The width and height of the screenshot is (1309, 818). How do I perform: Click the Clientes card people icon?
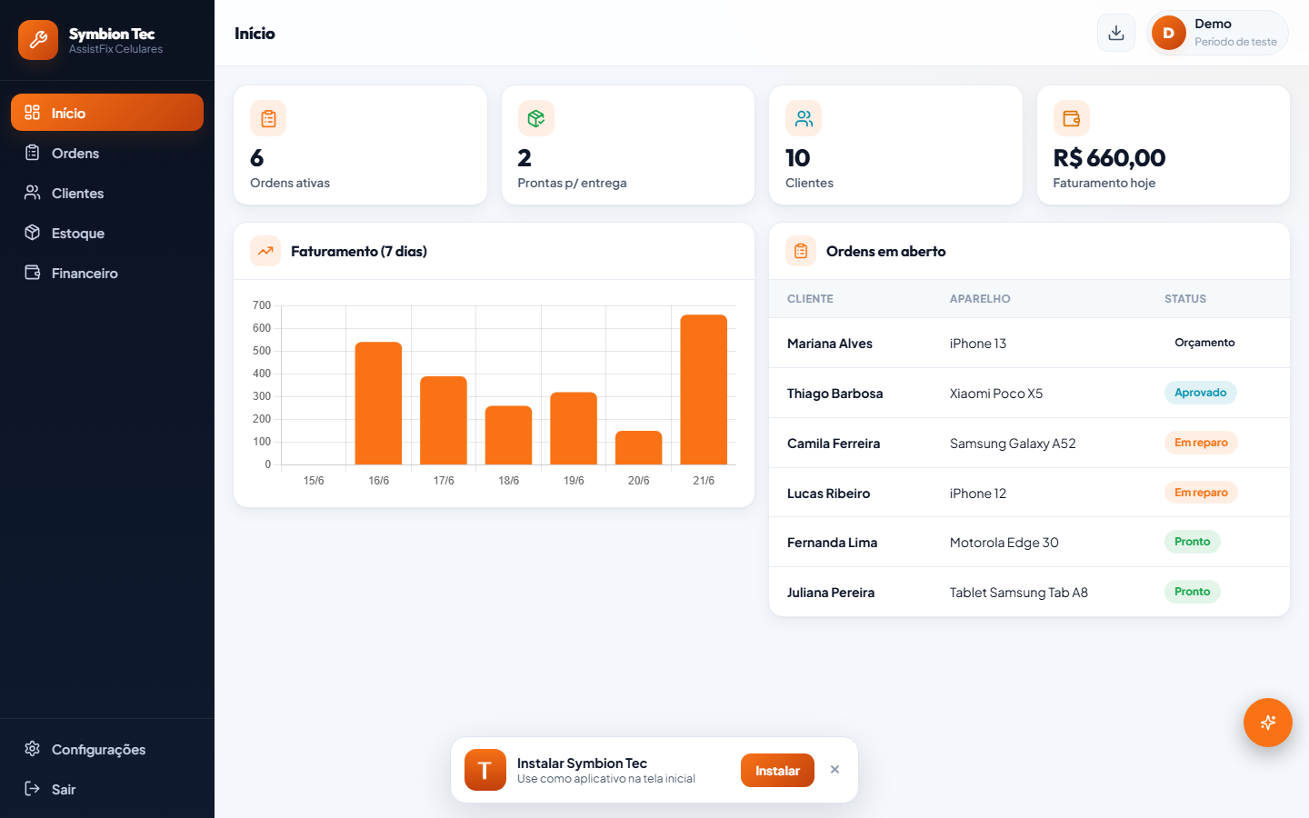click(804, 118)
